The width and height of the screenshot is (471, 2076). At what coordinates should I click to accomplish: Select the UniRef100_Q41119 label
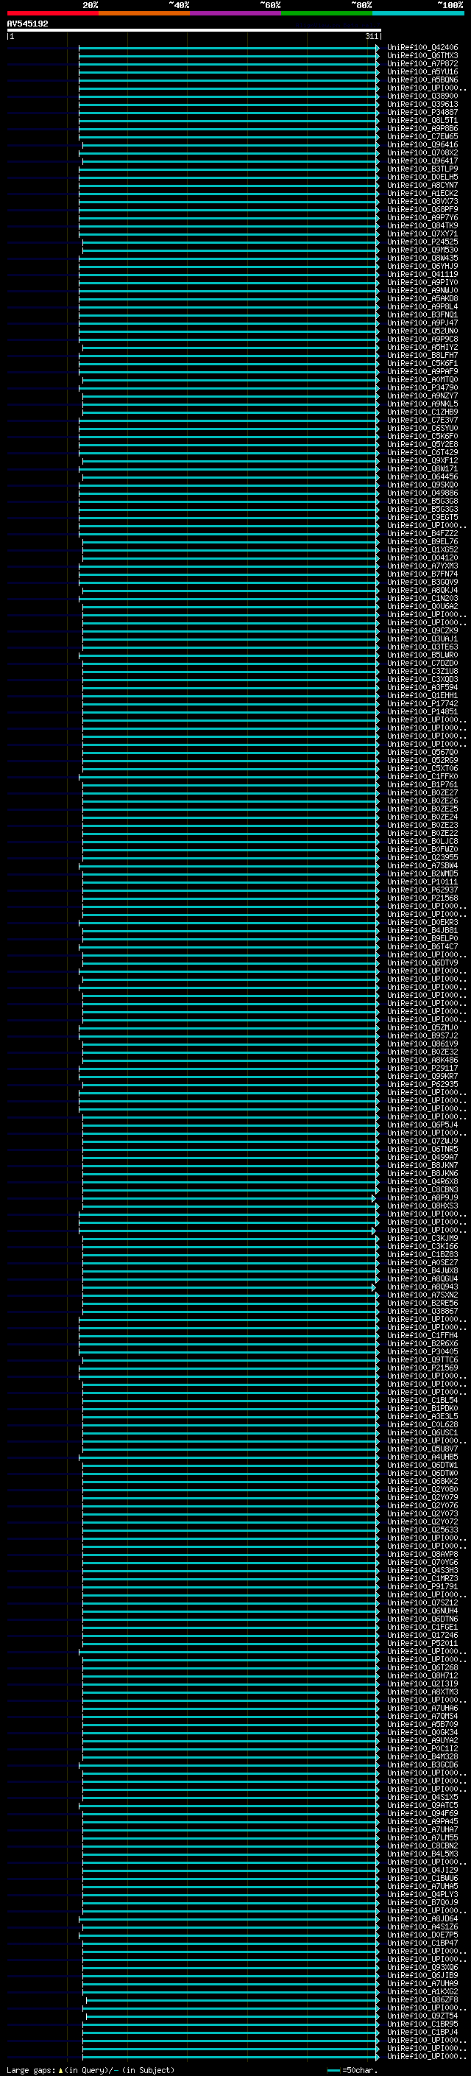[422, 274]
